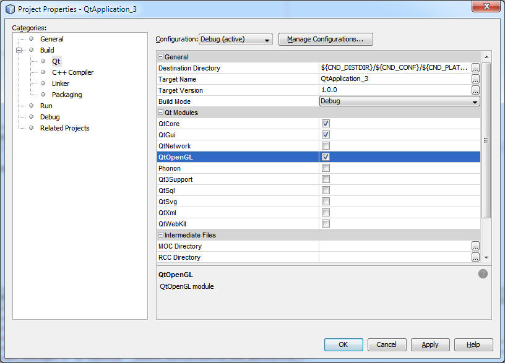Click the Apply button
The image size is (505, 363).
[430, 344]
